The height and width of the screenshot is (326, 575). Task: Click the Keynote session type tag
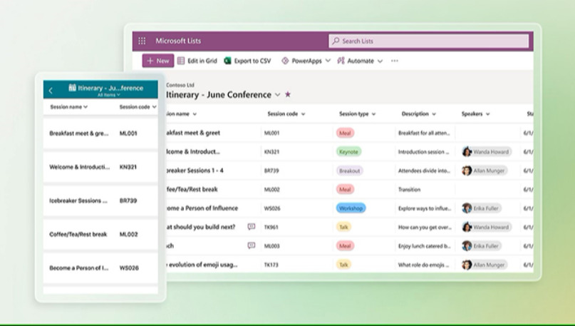point(348,152)
